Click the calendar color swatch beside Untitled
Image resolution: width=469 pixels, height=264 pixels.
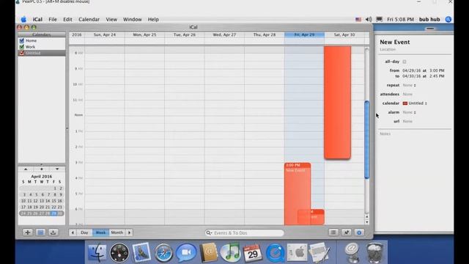405,103
